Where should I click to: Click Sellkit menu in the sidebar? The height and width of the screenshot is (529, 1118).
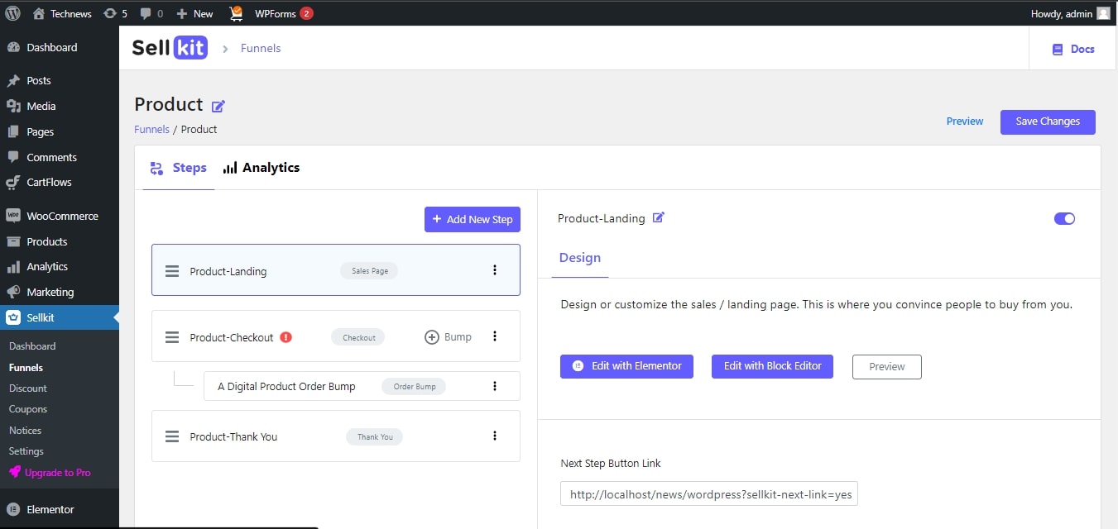coord(60,318)
